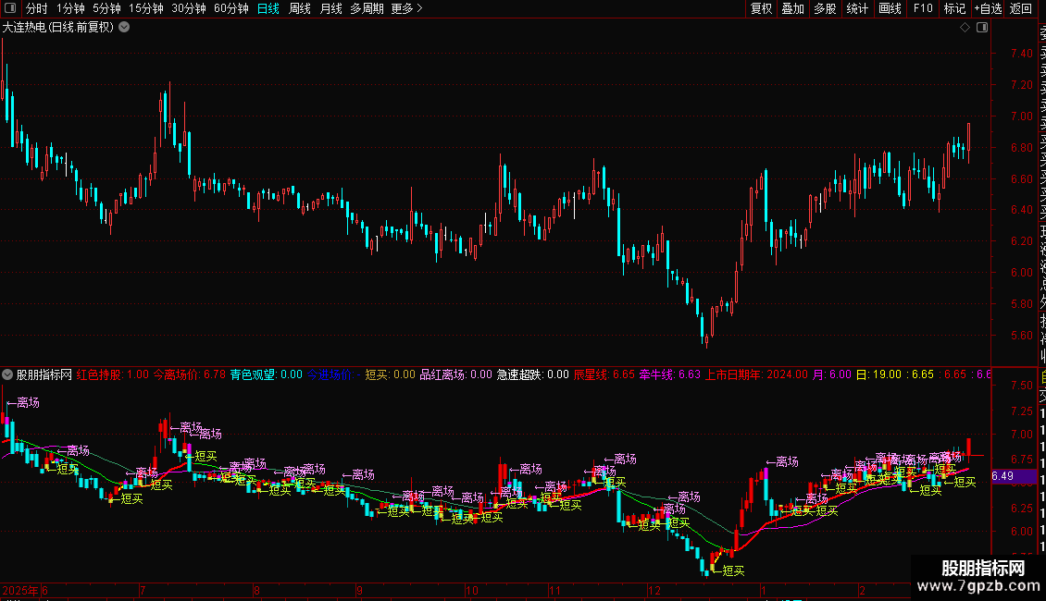Open F10 company information
Viewport: 1046px width, 601px height.
pos(923,8)
